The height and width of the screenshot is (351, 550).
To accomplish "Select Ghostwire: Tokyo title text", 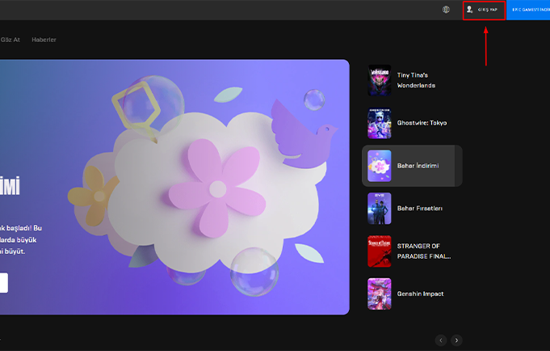I will [422, 123].
